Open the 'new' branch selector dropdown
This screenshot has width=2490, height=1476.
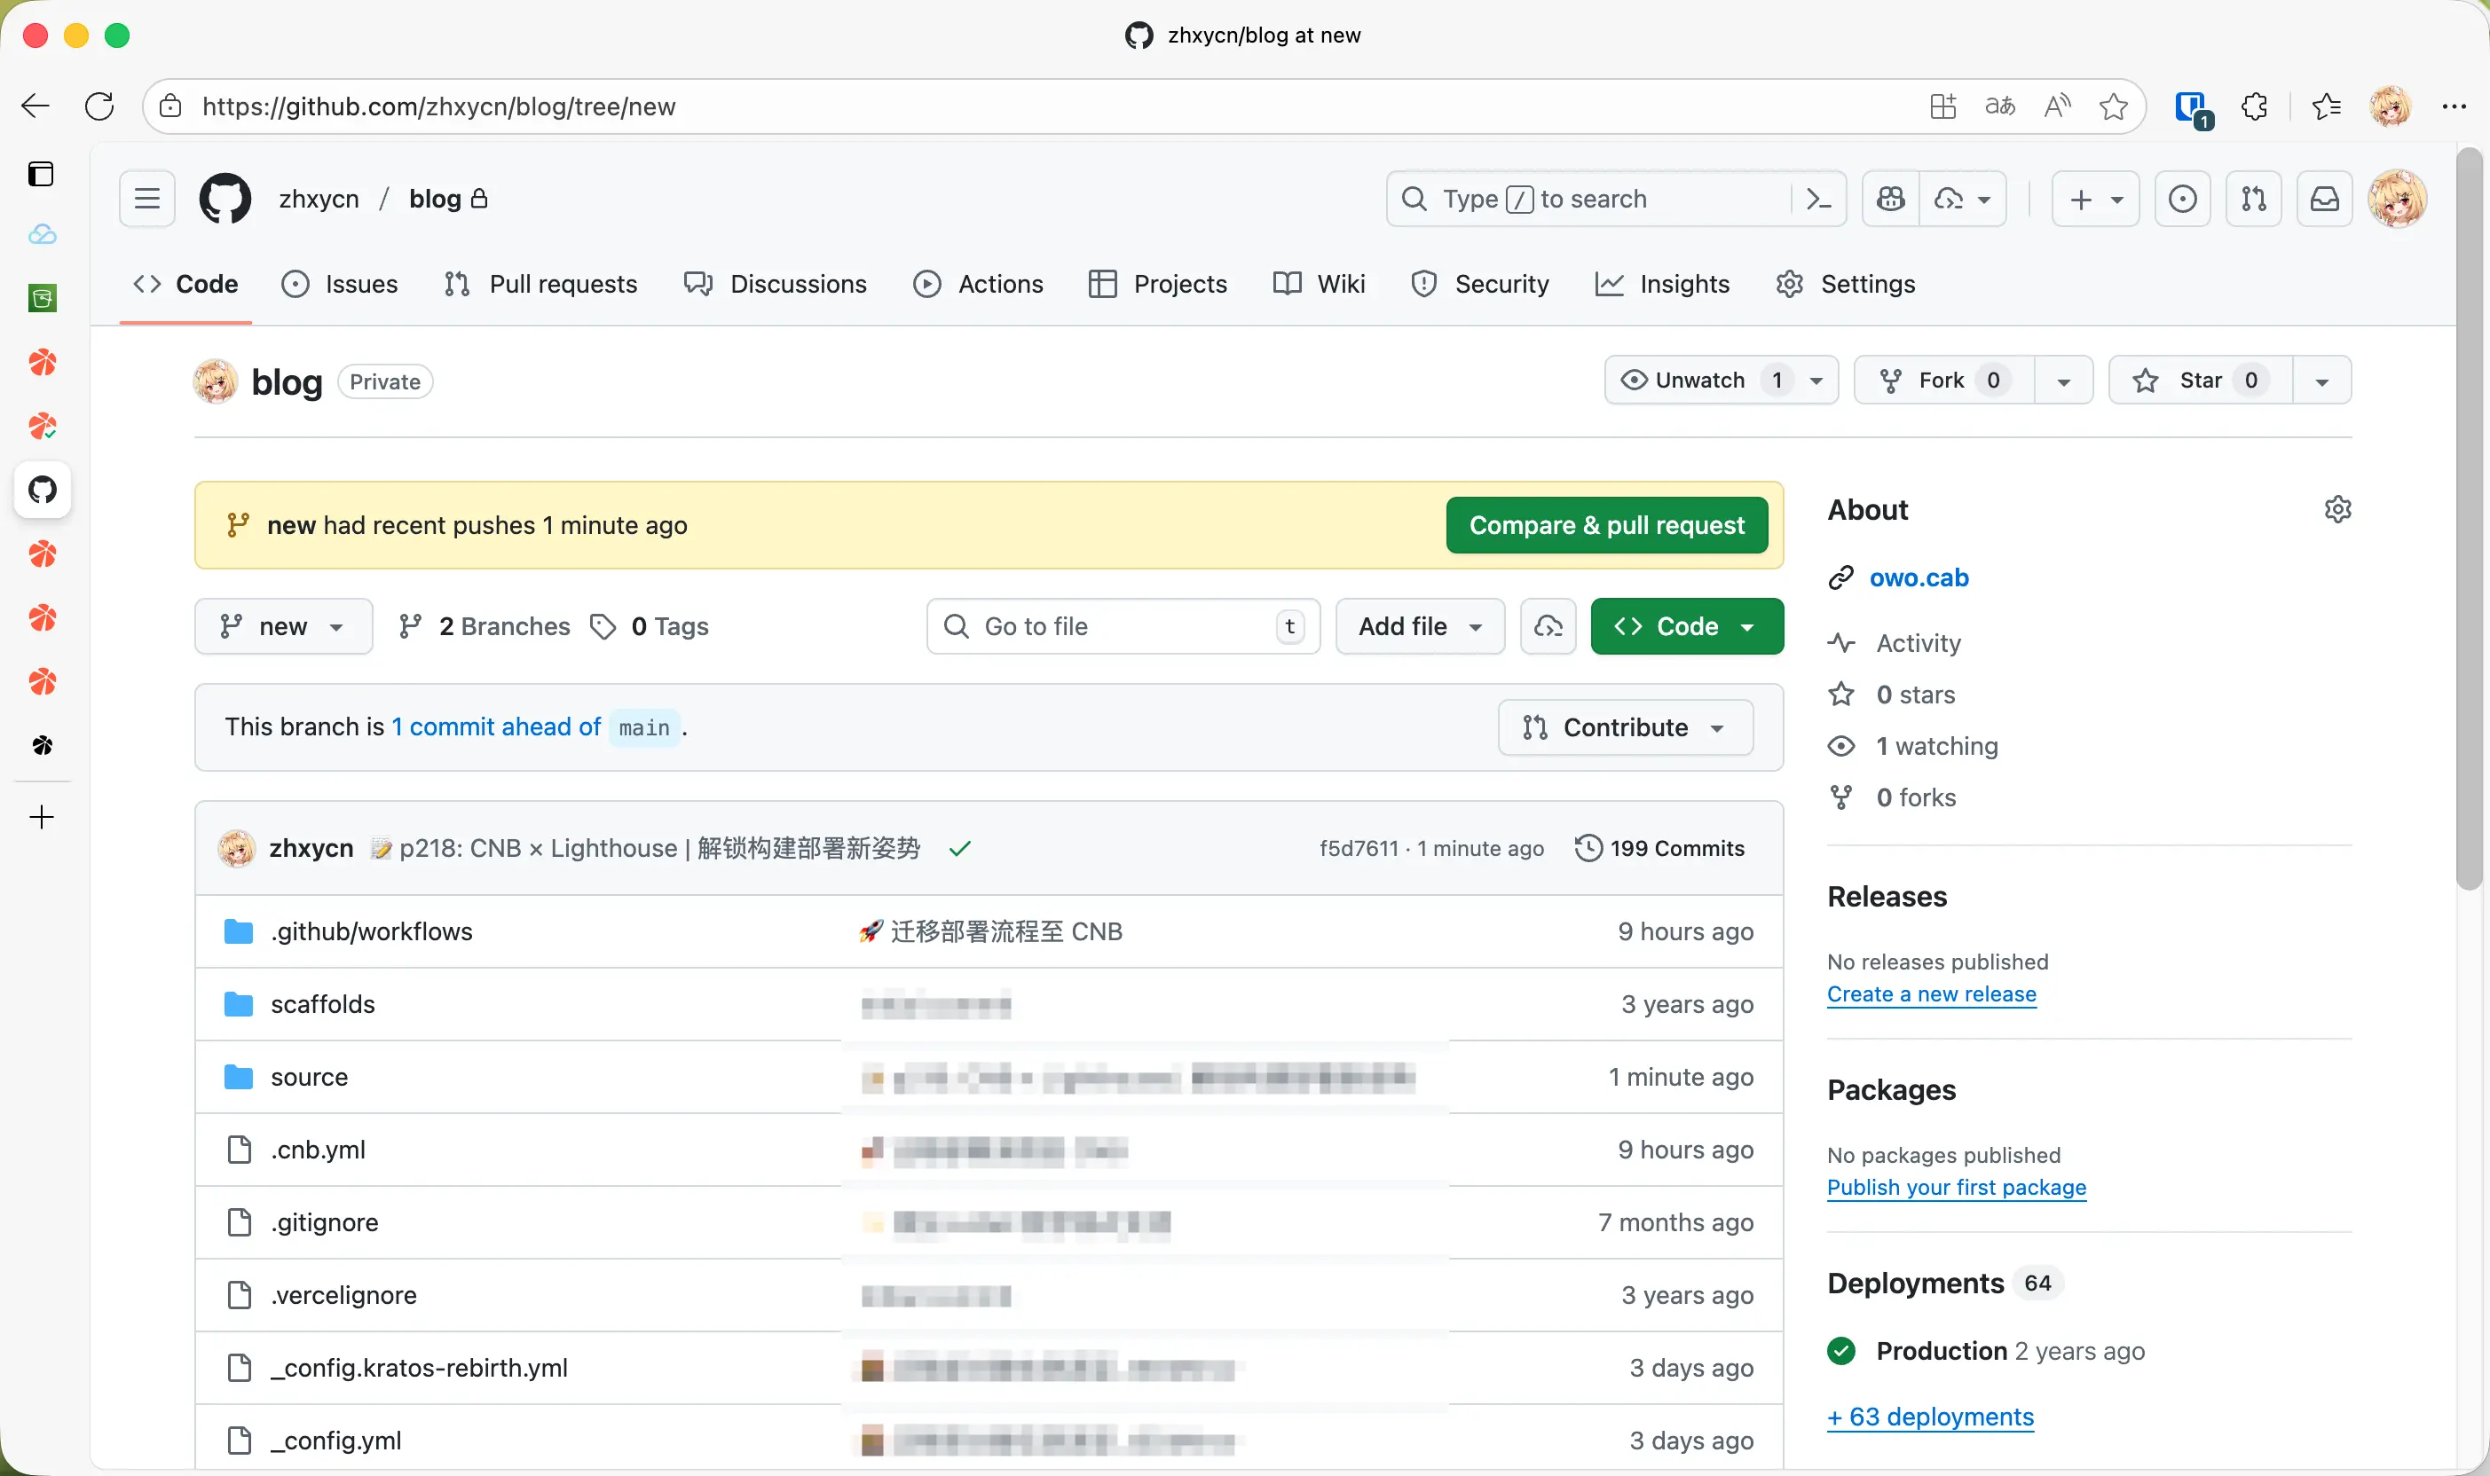tap(284, 625)
